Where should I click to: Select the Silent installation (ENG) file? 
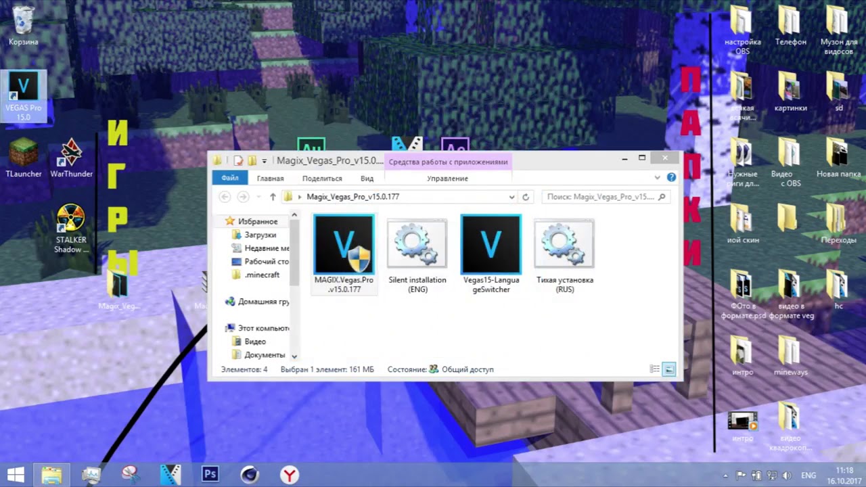click(417, 254)
